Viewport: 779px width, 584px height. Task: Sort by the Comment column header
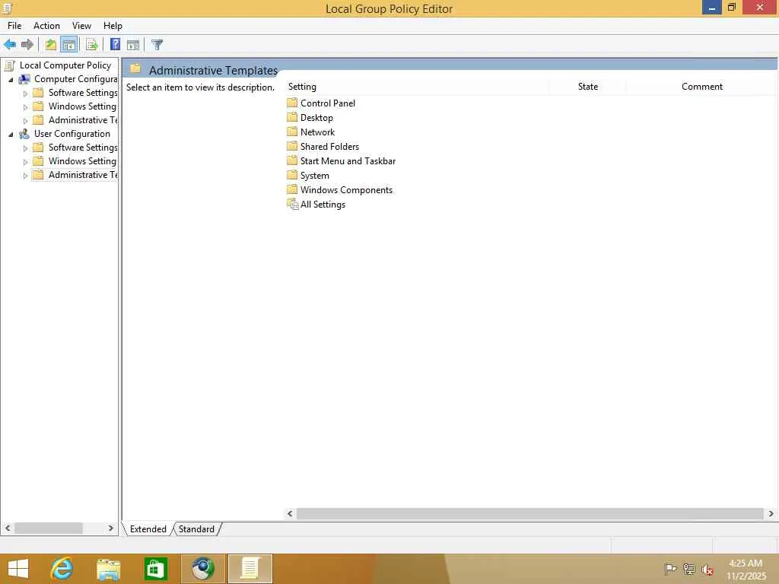pos(701,87)
